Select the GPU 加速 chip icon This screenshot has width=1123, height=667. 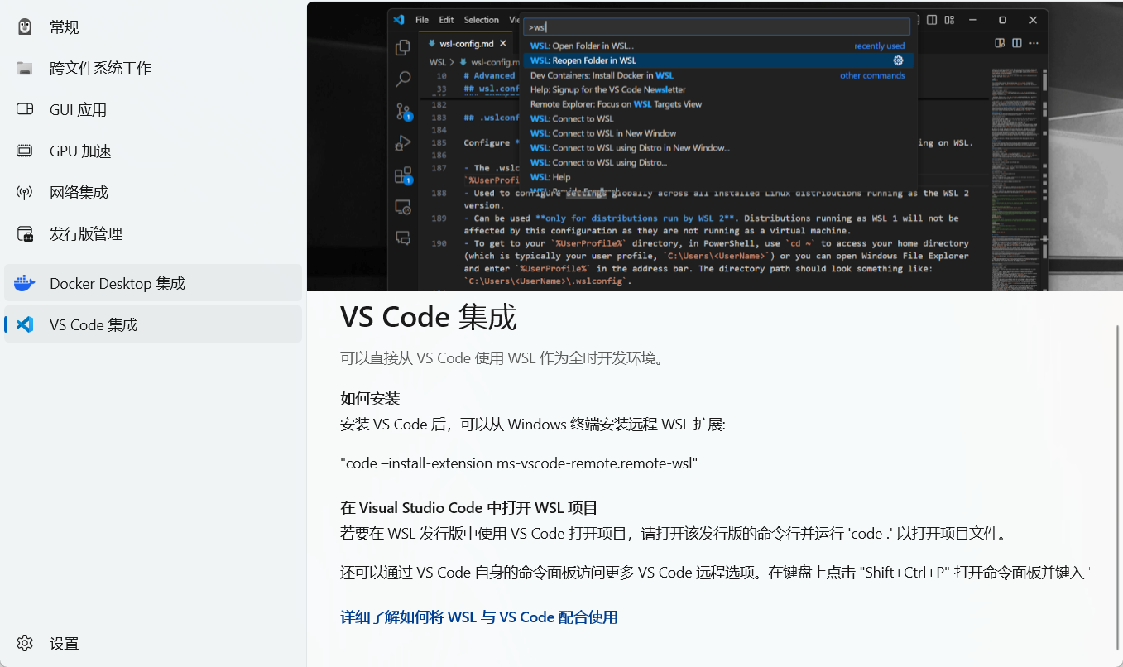pyautogui.click(x=25, y=151)
